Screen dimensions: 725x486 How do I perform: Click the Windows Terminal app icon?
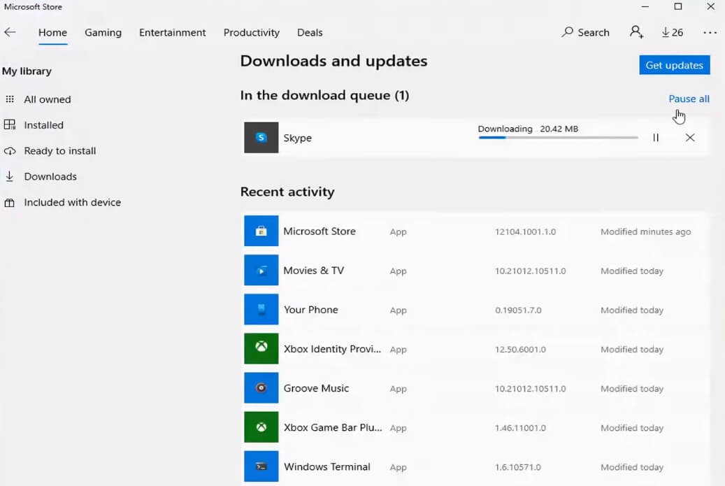coord(261,466)
